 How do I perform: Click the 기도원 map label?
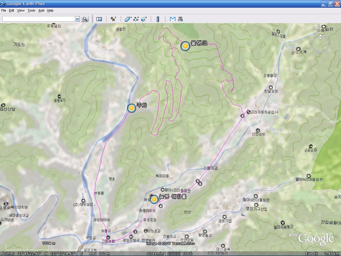19,45
